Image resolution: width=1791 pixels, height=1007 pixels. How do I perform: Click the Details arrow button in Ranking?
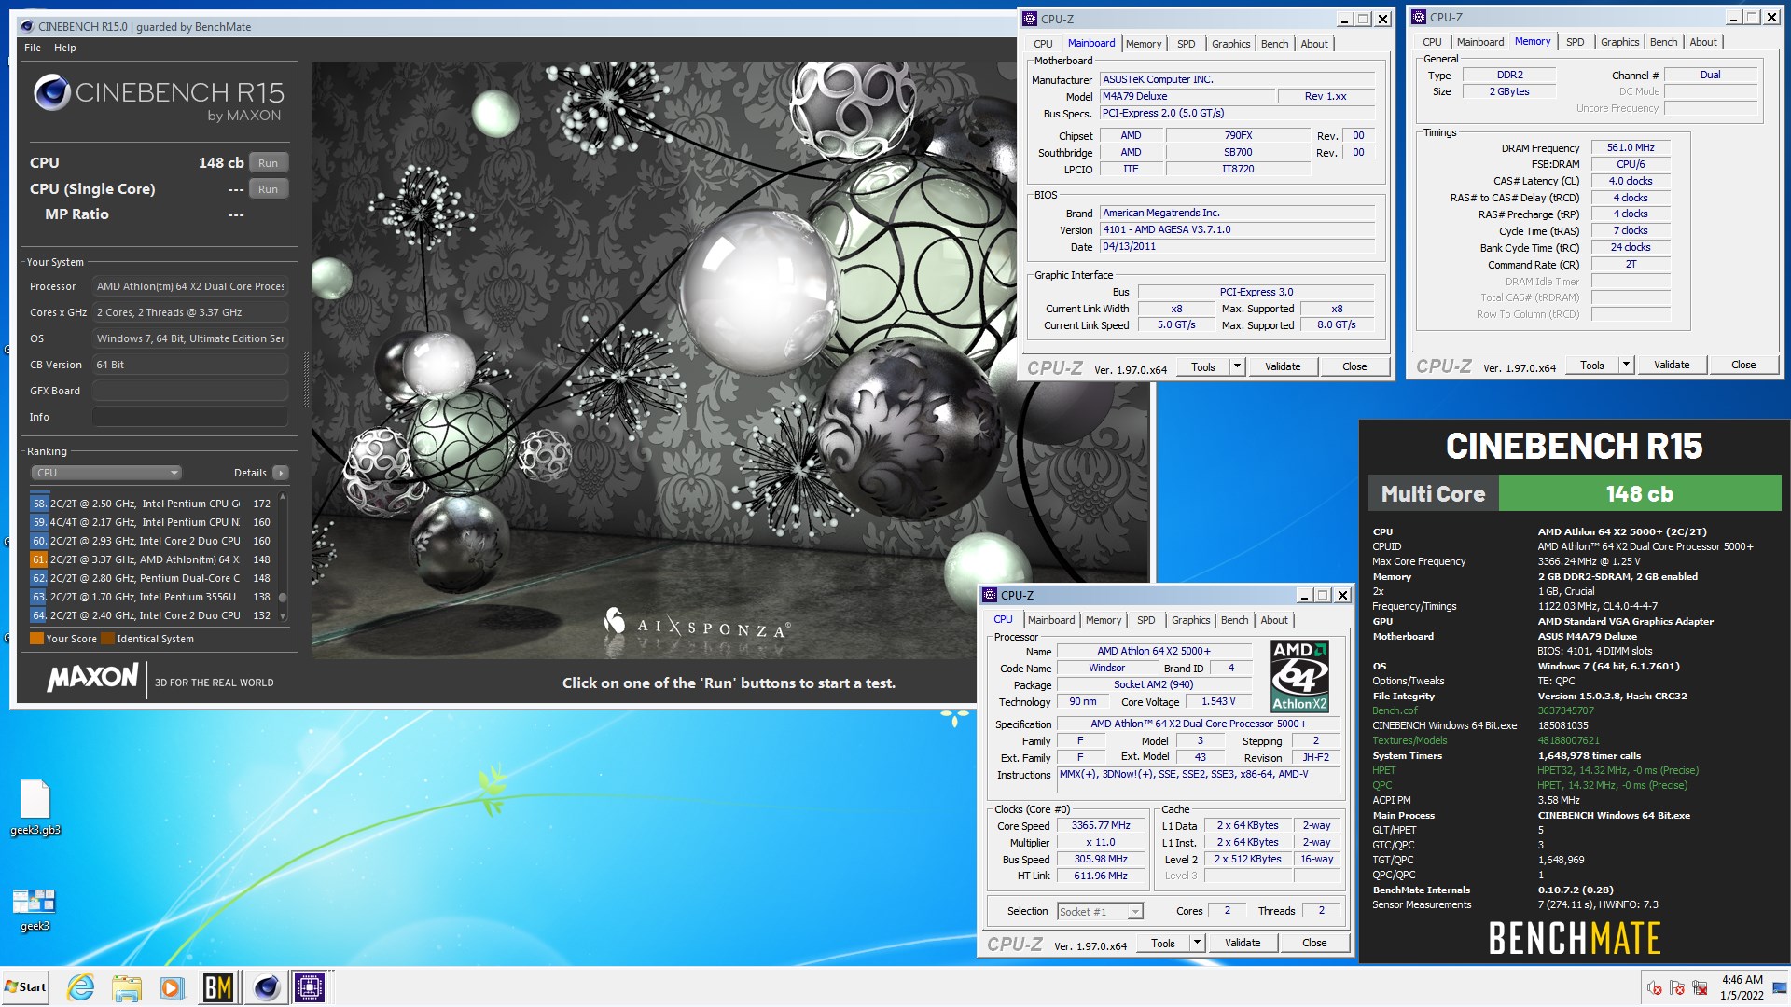coord(281,473)
